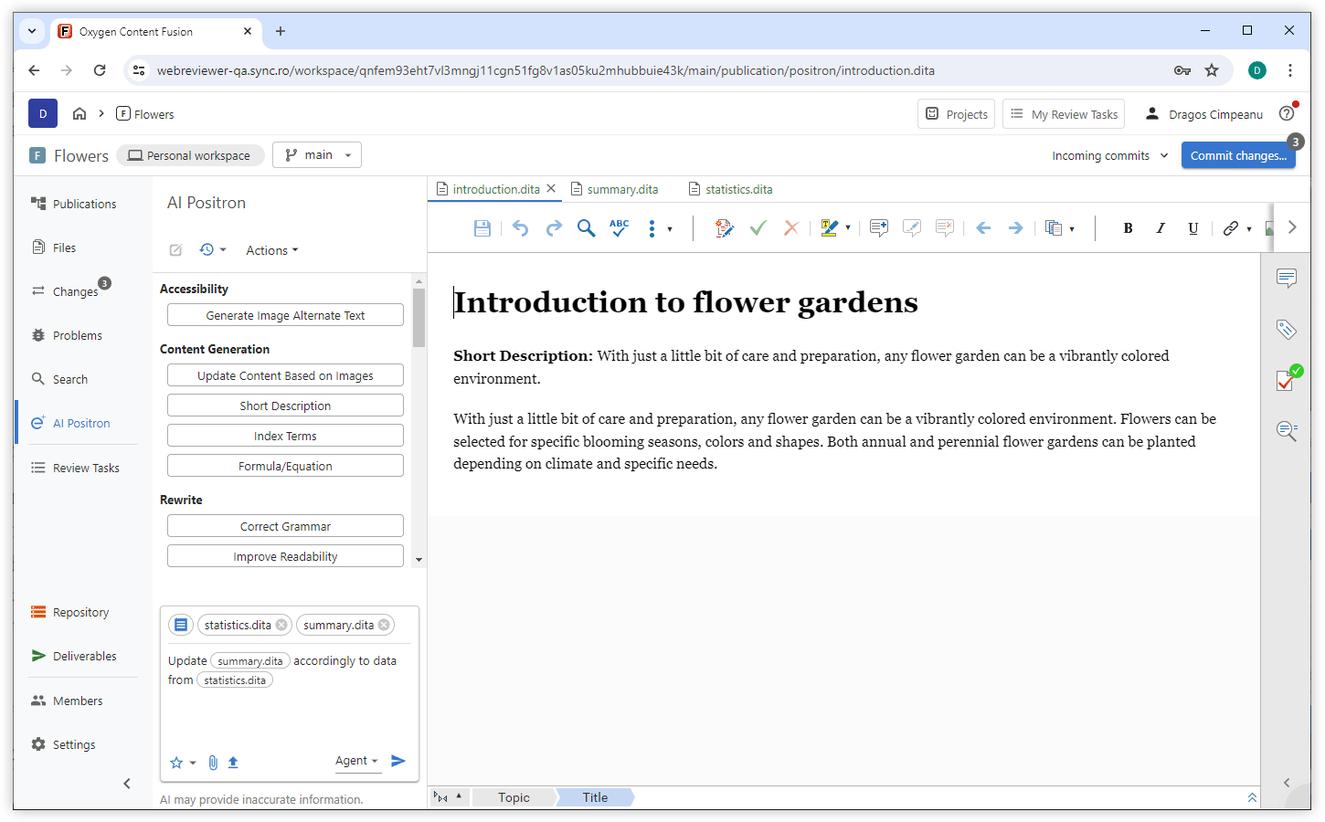The height and width of the screenshot is (822, 1325).
Task: Open the Validation panel icon on right sidebar
Action: point(1287,380)
